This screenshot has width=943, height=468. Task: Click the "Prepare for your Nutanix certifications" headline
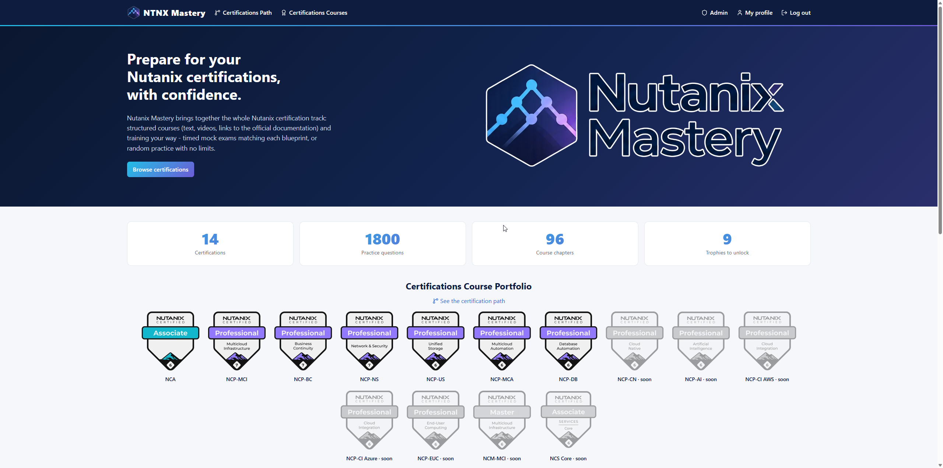(x=204, y=77)
